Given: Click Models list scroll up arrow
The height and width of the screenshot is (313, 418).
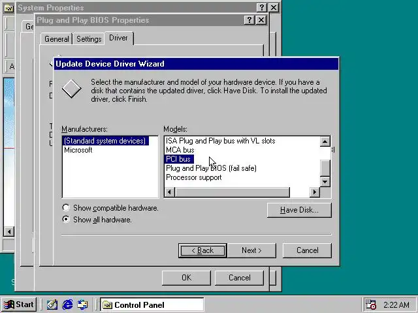Looking at the screenshot, I should tap(325, 142).
